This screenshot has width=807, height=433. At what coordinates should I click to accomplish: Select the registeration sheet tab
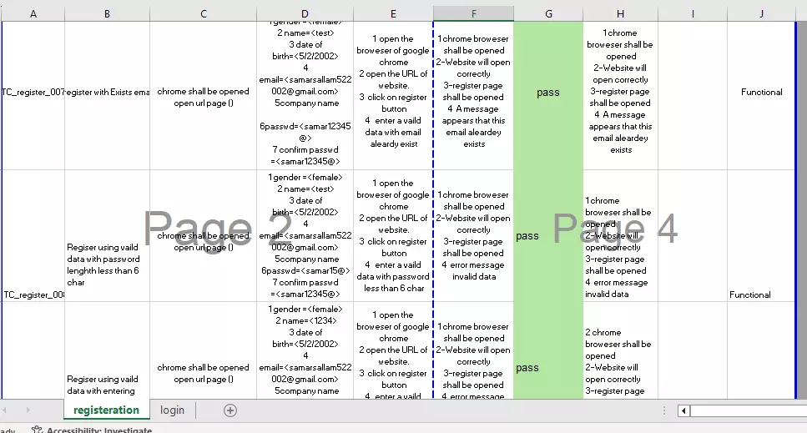(106, 410)
